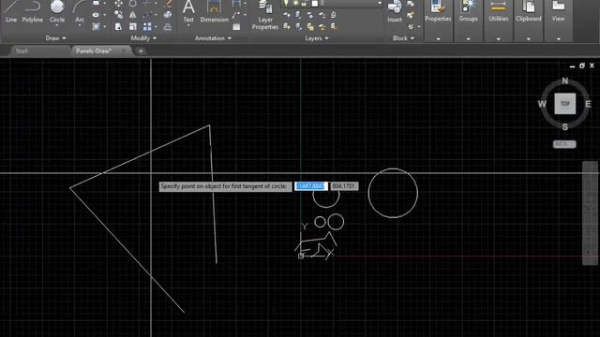
Task: Toggle the layer on/off light bulb
Action: click(x=286, y=3)
